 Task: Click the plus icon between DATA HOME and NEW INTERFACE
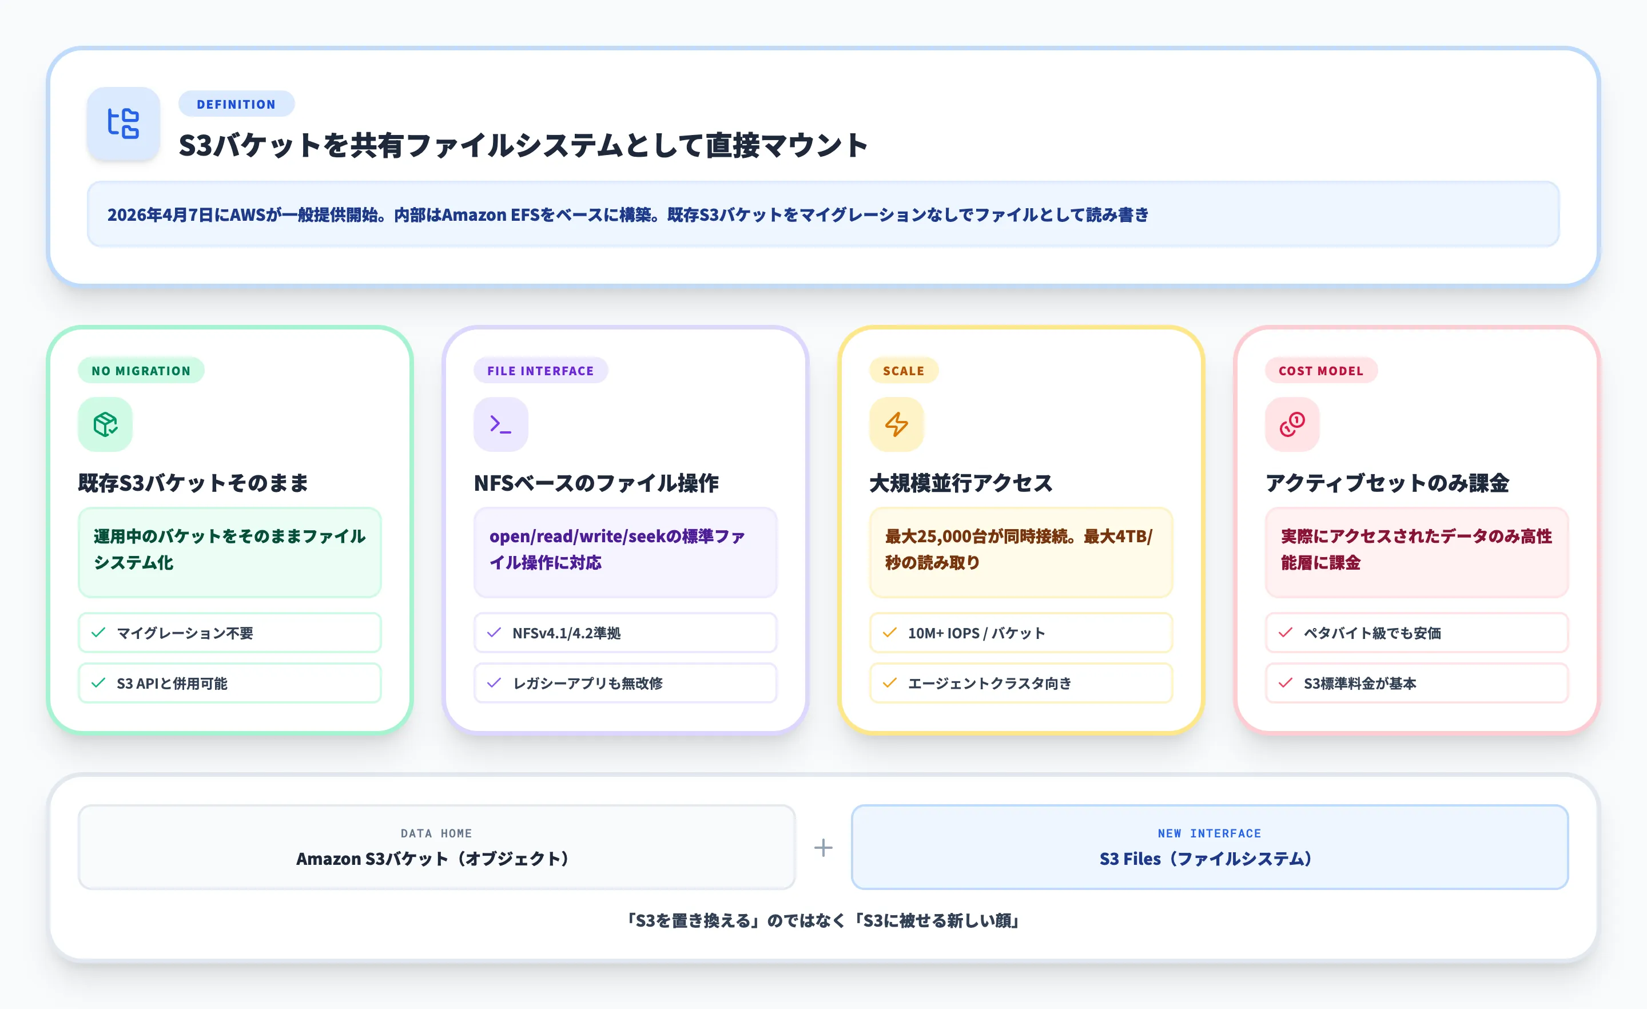coord(823,848)
